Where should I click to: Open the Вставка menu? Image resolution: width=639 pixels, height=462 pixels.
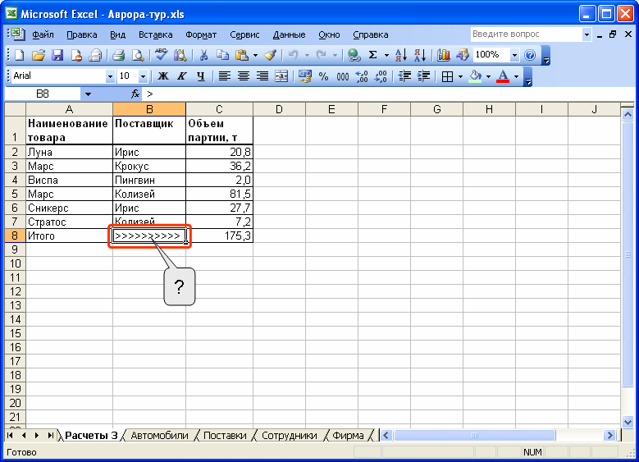coord(155,34)
